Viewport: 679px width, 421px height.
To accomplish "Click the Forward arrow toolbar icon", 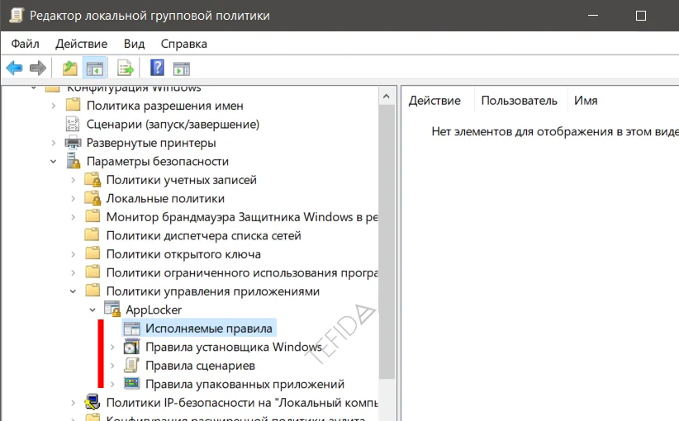I will (38, 68).
